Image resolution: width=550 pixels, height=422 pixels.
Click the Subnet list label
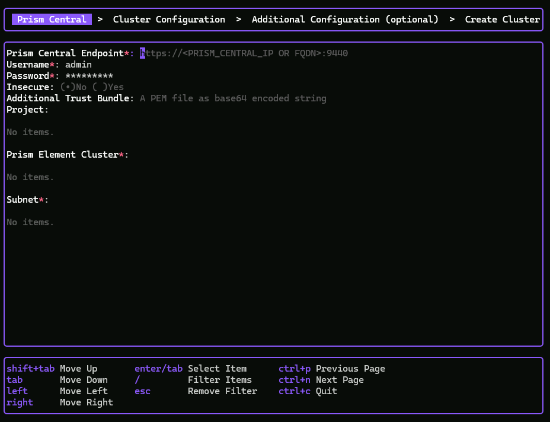coord(27,200)
